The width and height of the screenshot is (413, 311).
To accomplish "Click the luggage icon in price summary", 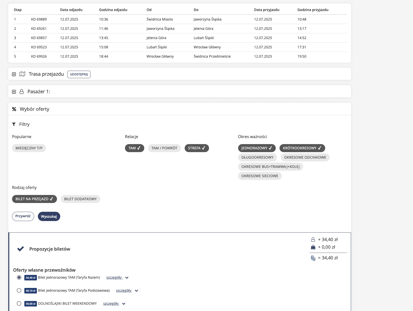I will 313,247.
